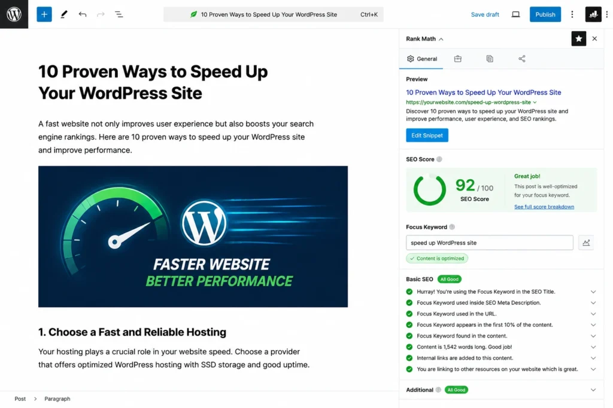
Task: Expand the Additional section chevron
Action: [593, 389]
